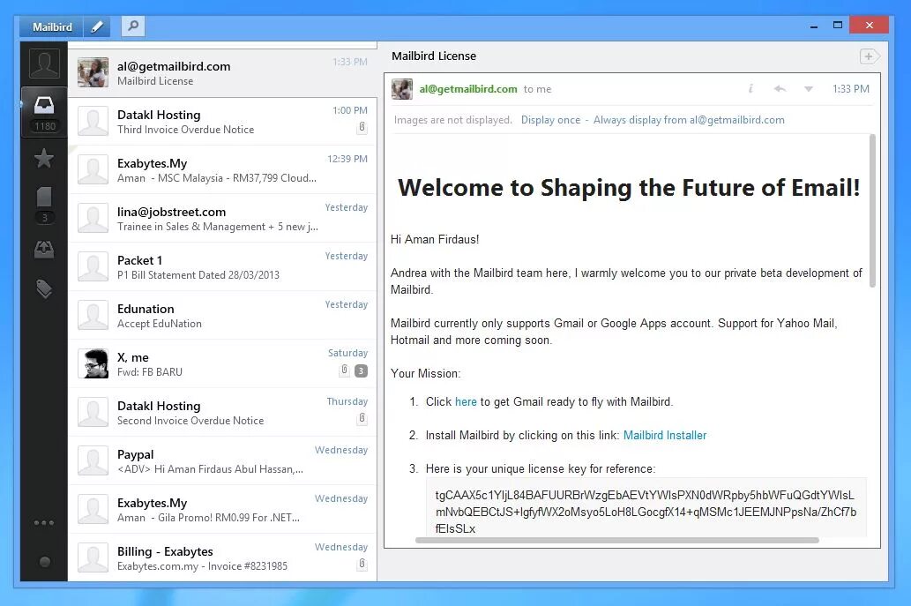The width and height of the screenshot is (911, 606).
Task: Open the lina@jobstreet.com email
Action: pyautogui.click(x=222, y=219)
